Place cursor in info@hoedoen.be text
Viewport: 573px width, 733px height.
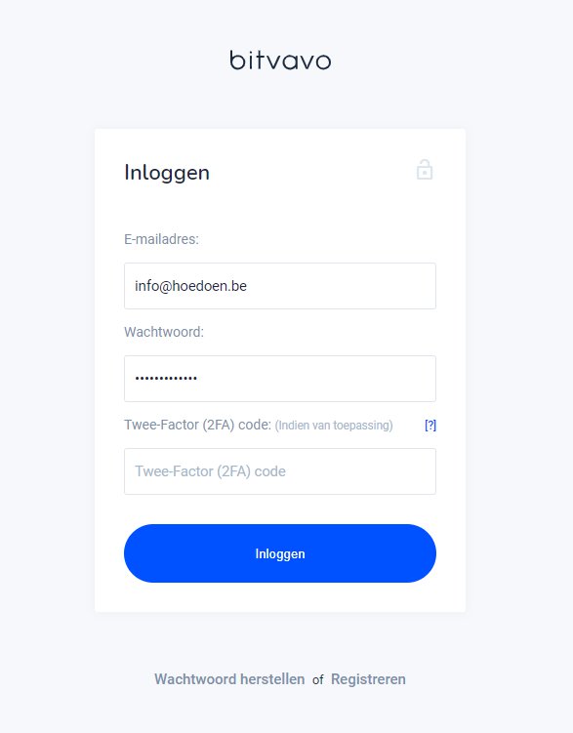pyautogui.click(x=190, y=286)
